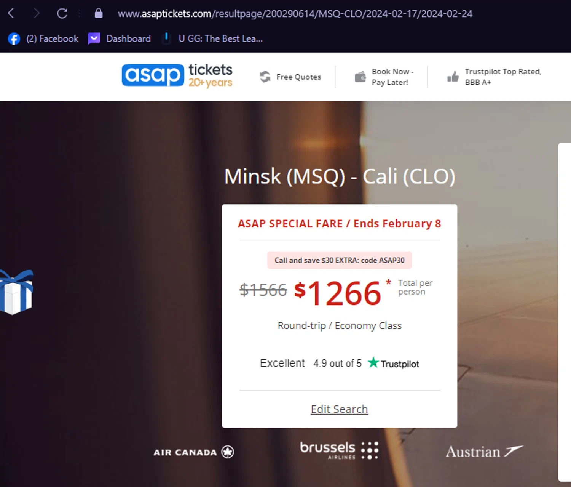
Task: Click the asap tickets logo
Action: pos(177,75)
